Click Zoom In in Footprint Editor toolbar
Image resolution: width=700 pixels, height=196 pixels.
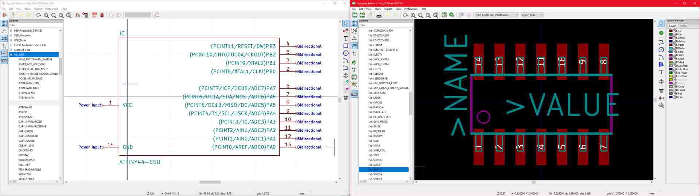pos(413,15)
